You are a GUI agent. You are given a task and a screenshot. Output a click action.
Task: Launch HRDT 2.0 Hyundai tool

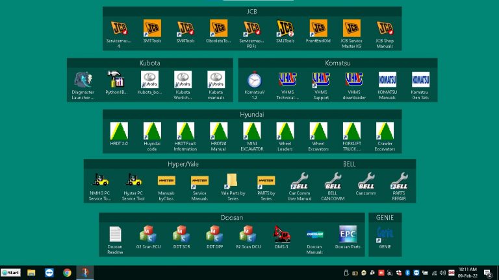tap(119, 132)
